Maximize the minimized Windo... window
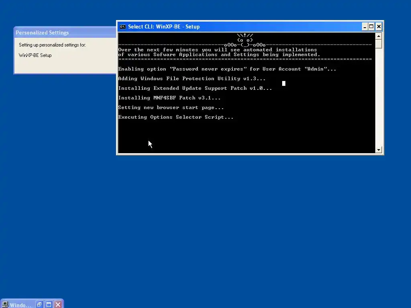 pos(49,305)
